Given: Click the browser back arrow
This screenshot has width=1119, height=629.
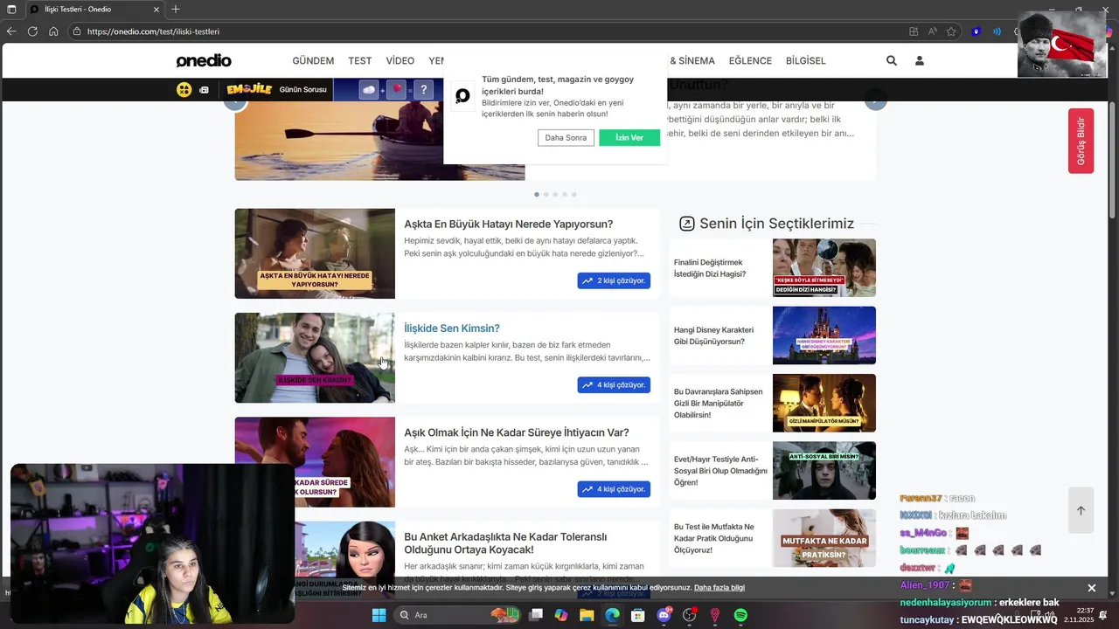Looking at the screenshot, I should click(x=11, y=31).
